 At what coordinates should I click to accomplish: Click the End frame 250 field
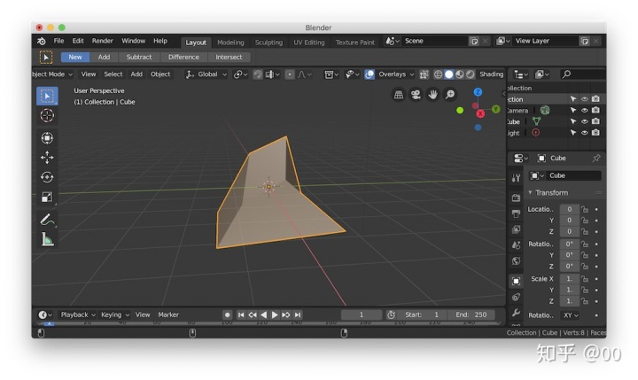(x=471, y=315)
